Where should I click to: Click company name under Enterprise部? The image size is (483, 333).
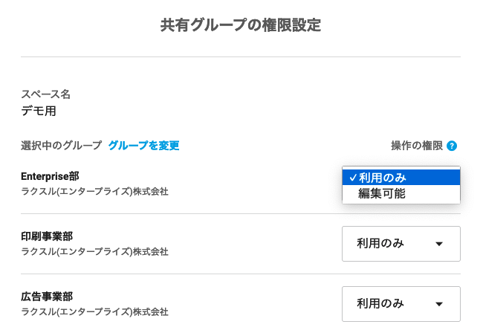(94, 192)
